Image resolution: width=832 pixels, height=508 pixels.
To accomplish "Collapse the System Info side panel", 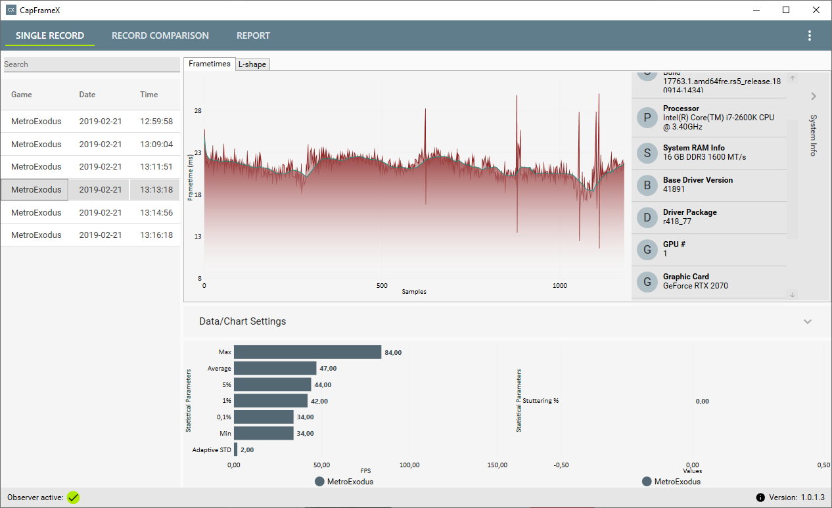I will (814, 97).
